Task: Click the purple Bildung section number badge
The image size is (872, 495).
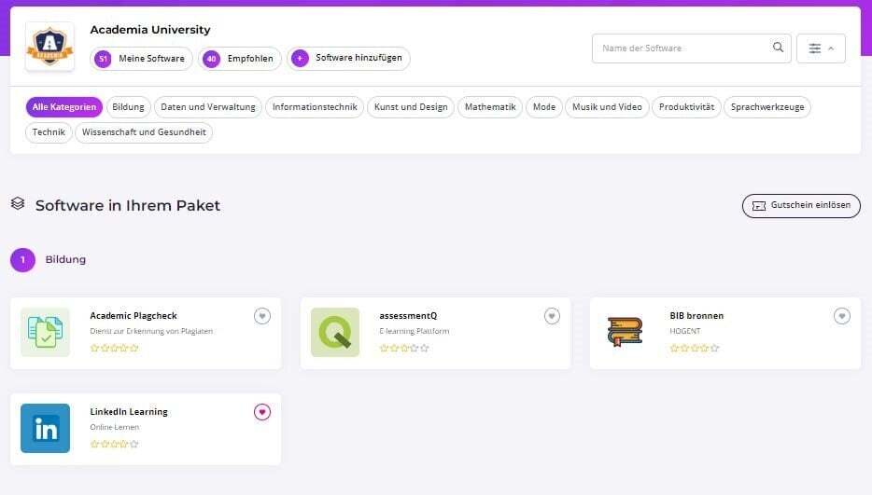Action: tap(22, 260)
